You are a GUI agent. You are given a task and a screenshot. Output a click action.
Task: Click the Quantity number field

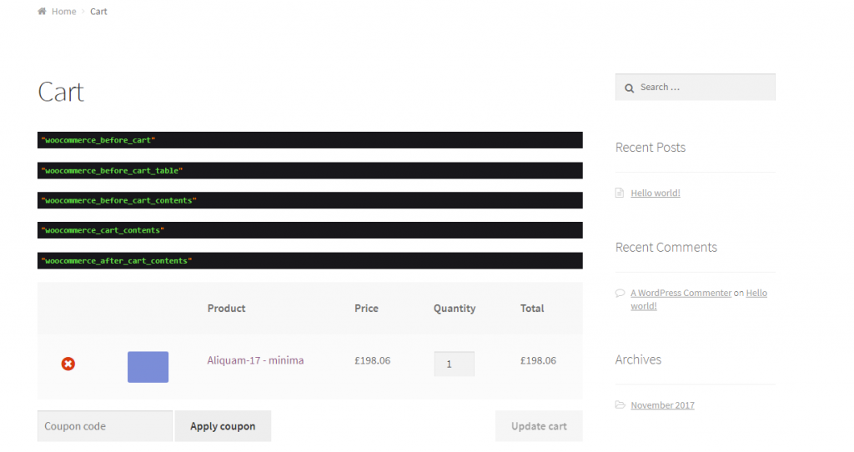454,364
